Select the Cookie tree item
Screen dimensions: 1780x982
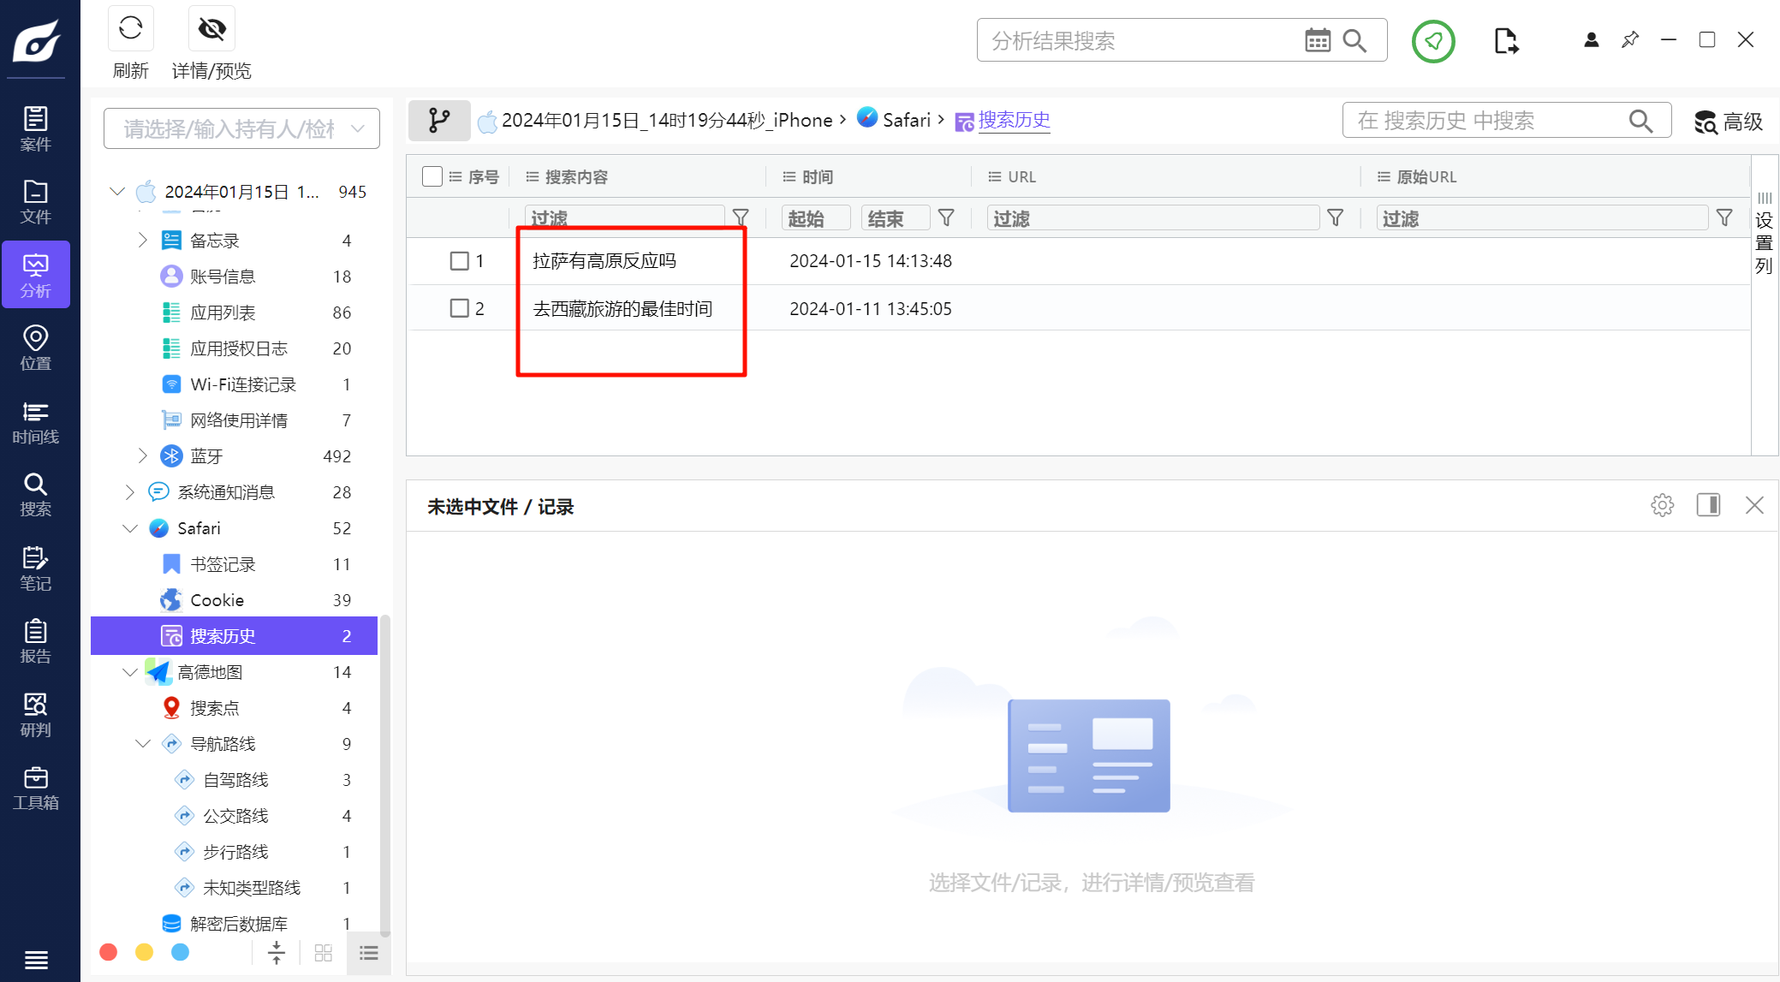217,600
